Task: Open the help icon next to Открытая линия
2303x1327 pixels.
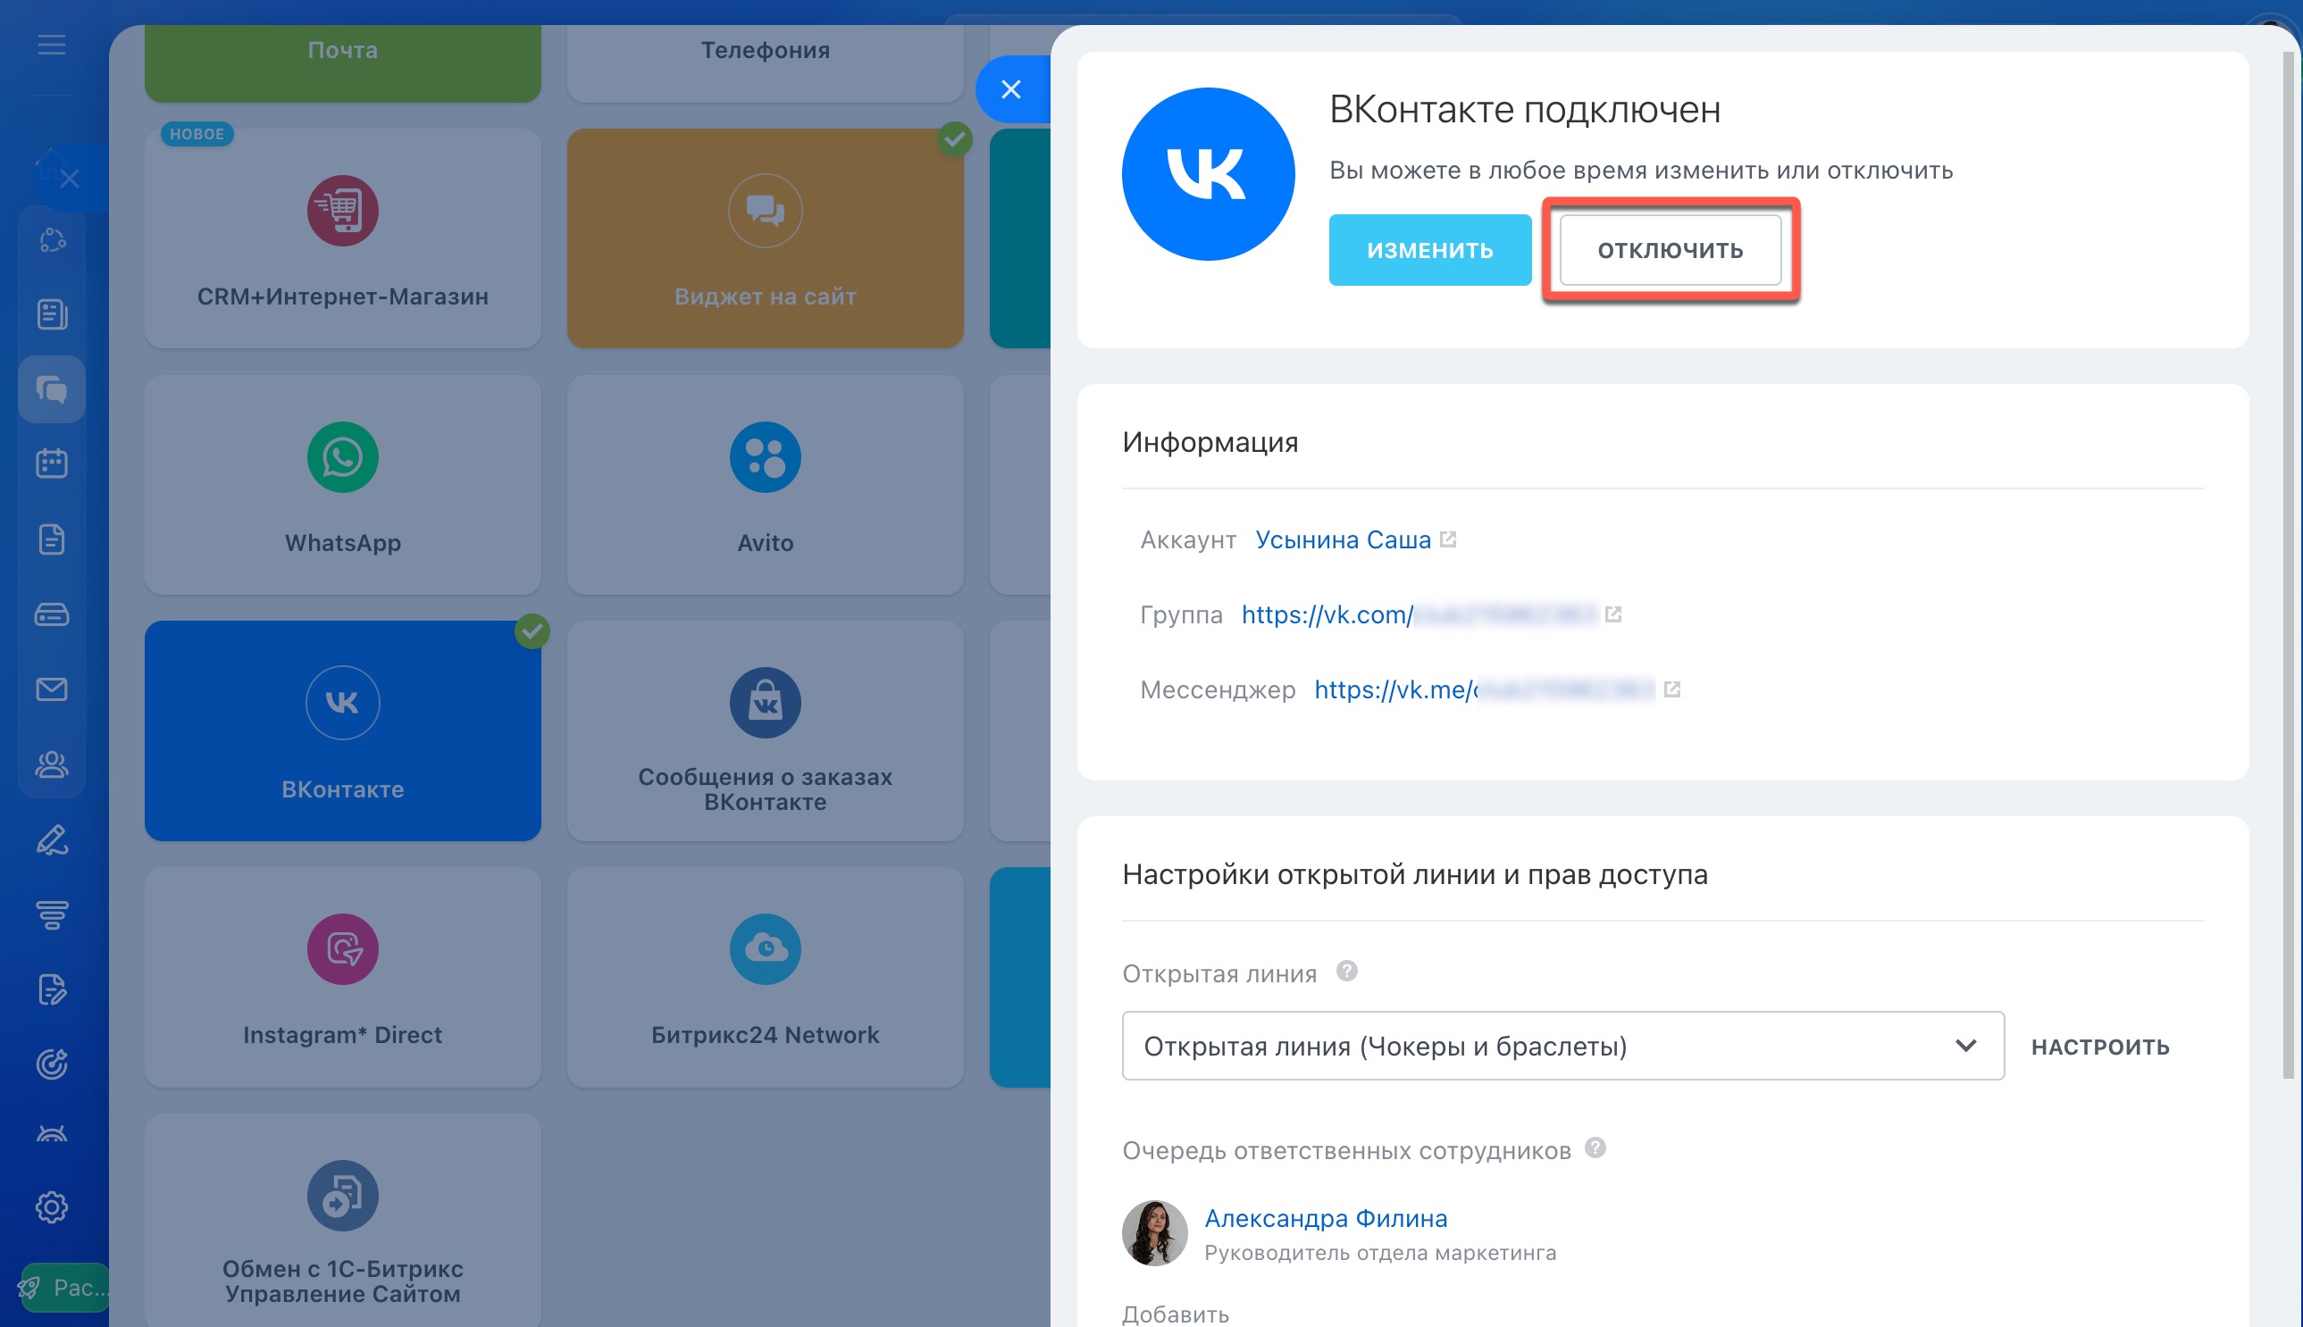Action: (1346, 971)
